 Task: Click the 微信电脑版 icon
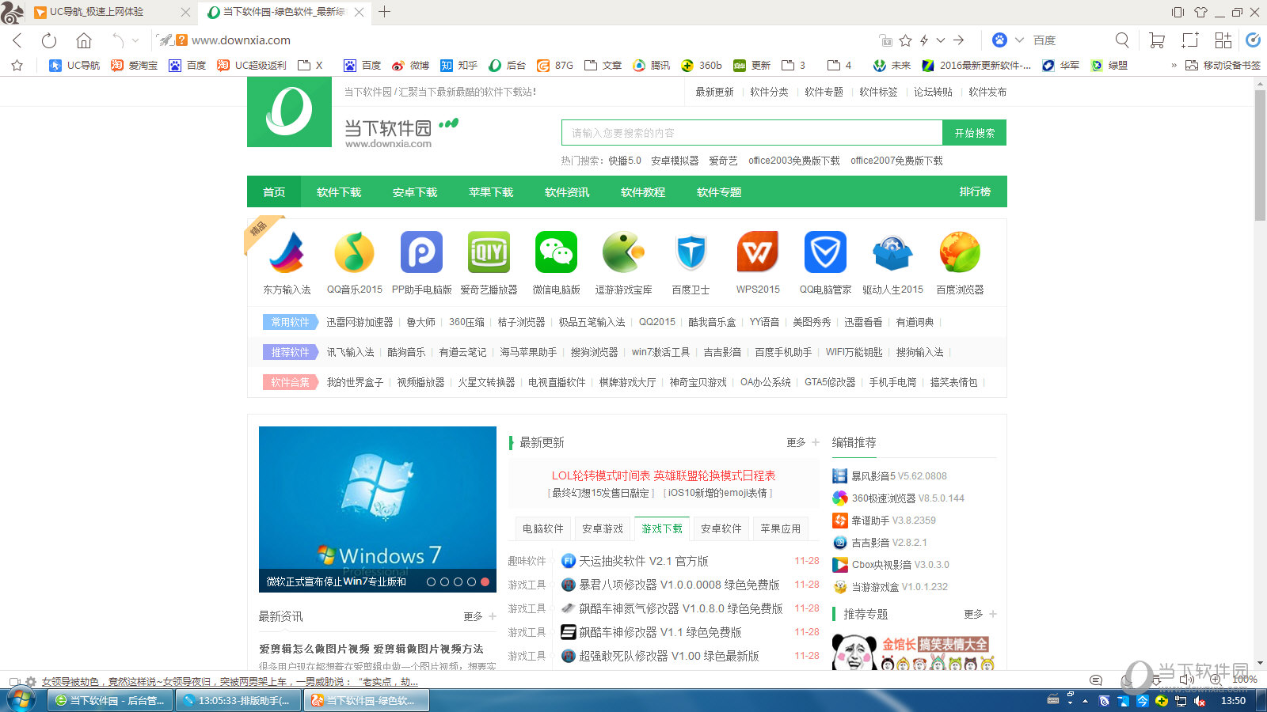556,252
